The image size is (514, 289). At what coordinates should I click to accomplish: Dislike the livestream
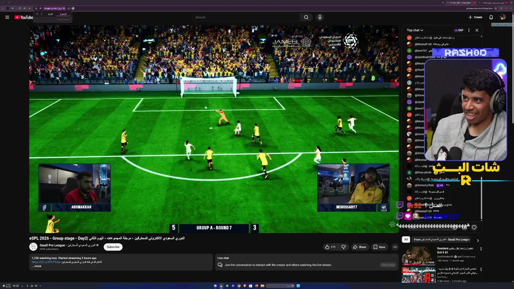(343, 247)
